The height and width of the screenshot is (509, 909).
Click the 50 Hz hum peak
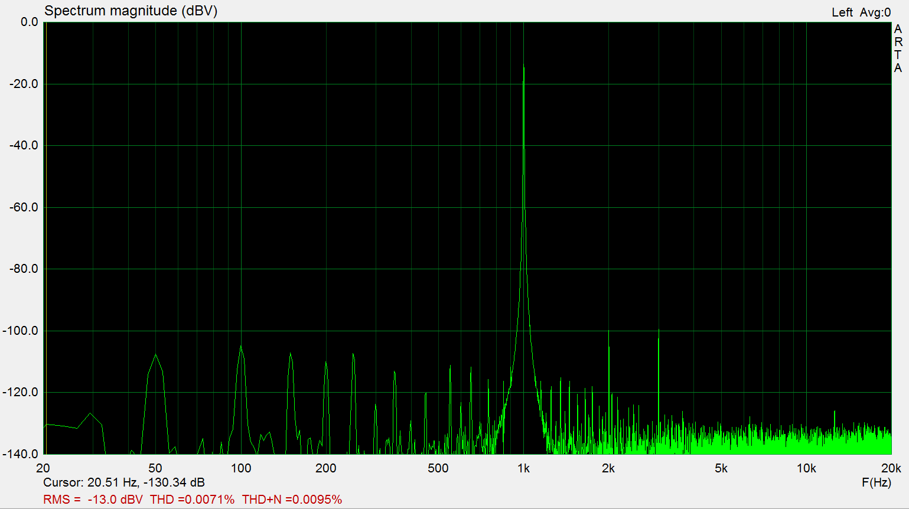coord(155,354)
